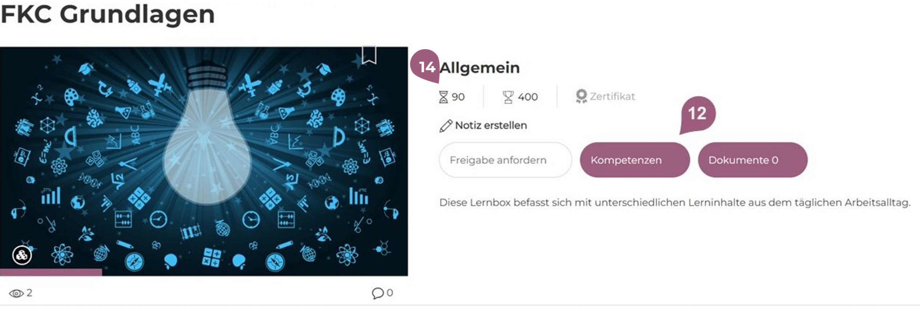Click the hourglass duration icon

pyautogui.click(x=443, y=97)
